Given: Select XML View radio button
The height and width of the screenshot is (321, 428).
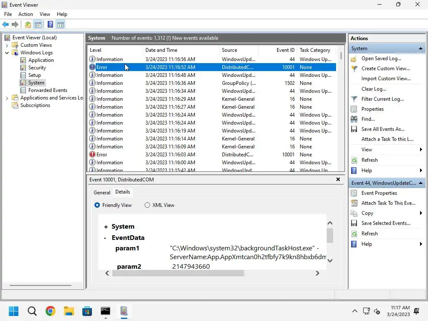Looking at the screenshot, I should 148,205.
